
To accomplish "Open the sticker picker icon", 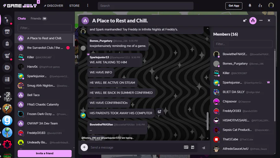I will click(193, 147).
